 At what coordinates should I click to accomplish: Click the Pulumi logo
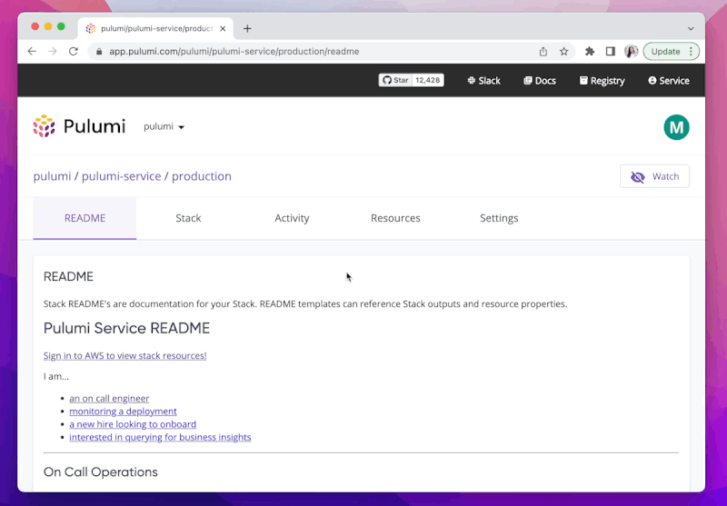(x=79, y=126)
